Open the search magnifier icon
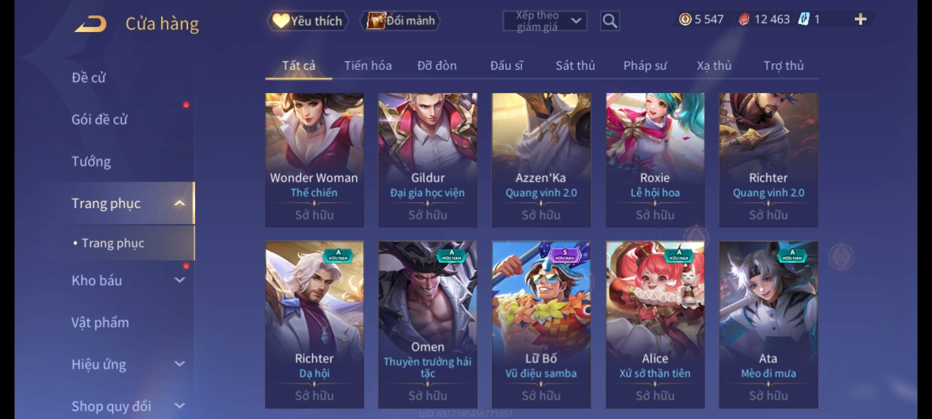The image size is (932, 419). [610, 21]
